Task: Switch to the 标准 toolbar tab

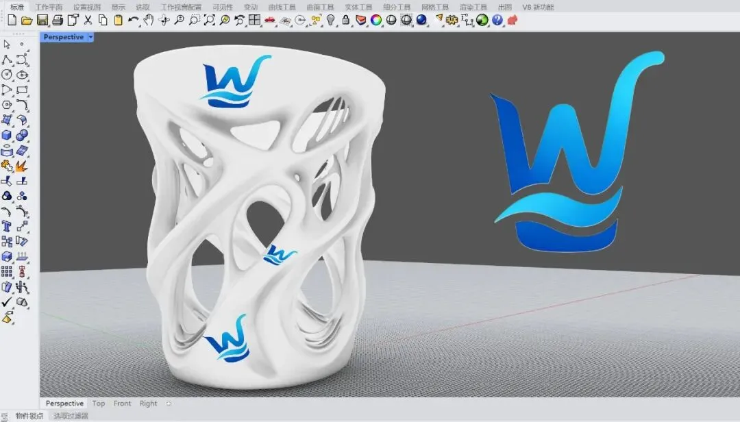Action: [17, 7]
